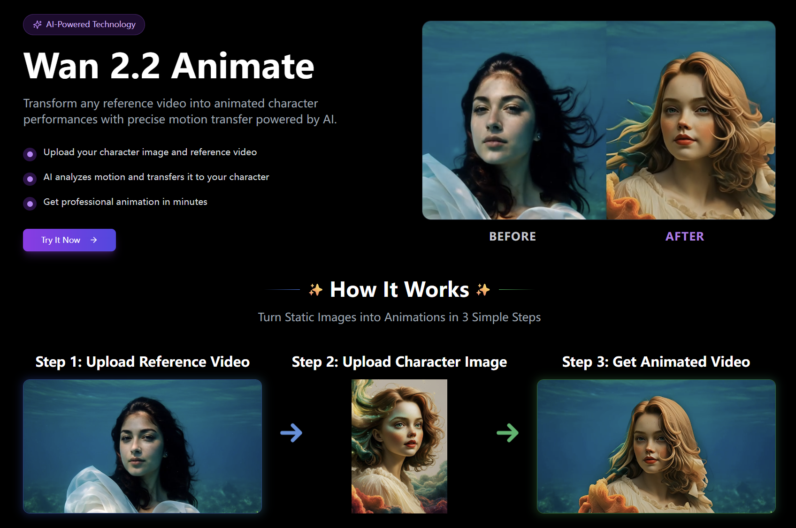
Task: Click the bullet icon next to upload character feature
Action: pos(30,154)
